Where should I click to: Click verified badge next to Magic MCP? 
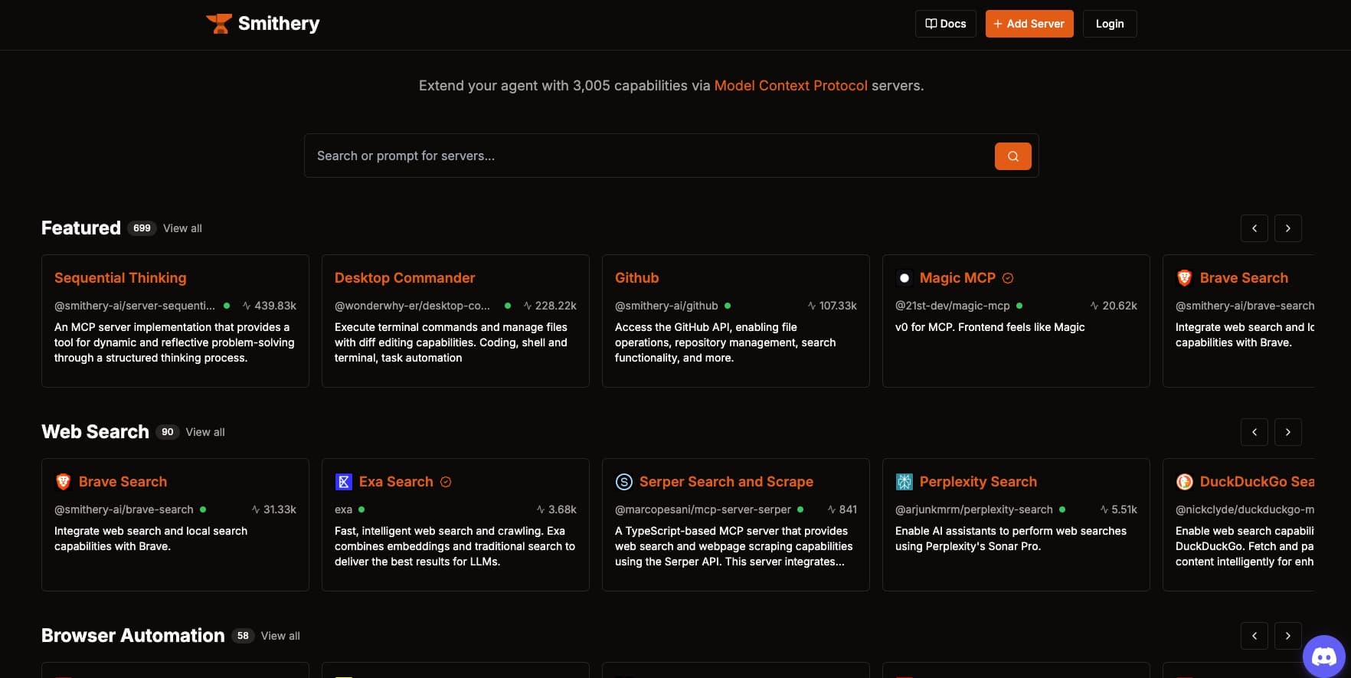coord(1008,278)
